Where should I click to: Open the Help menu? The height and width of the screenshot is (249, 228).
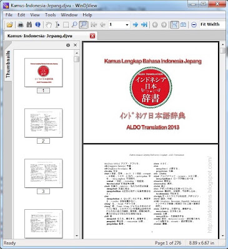[87, 15]
